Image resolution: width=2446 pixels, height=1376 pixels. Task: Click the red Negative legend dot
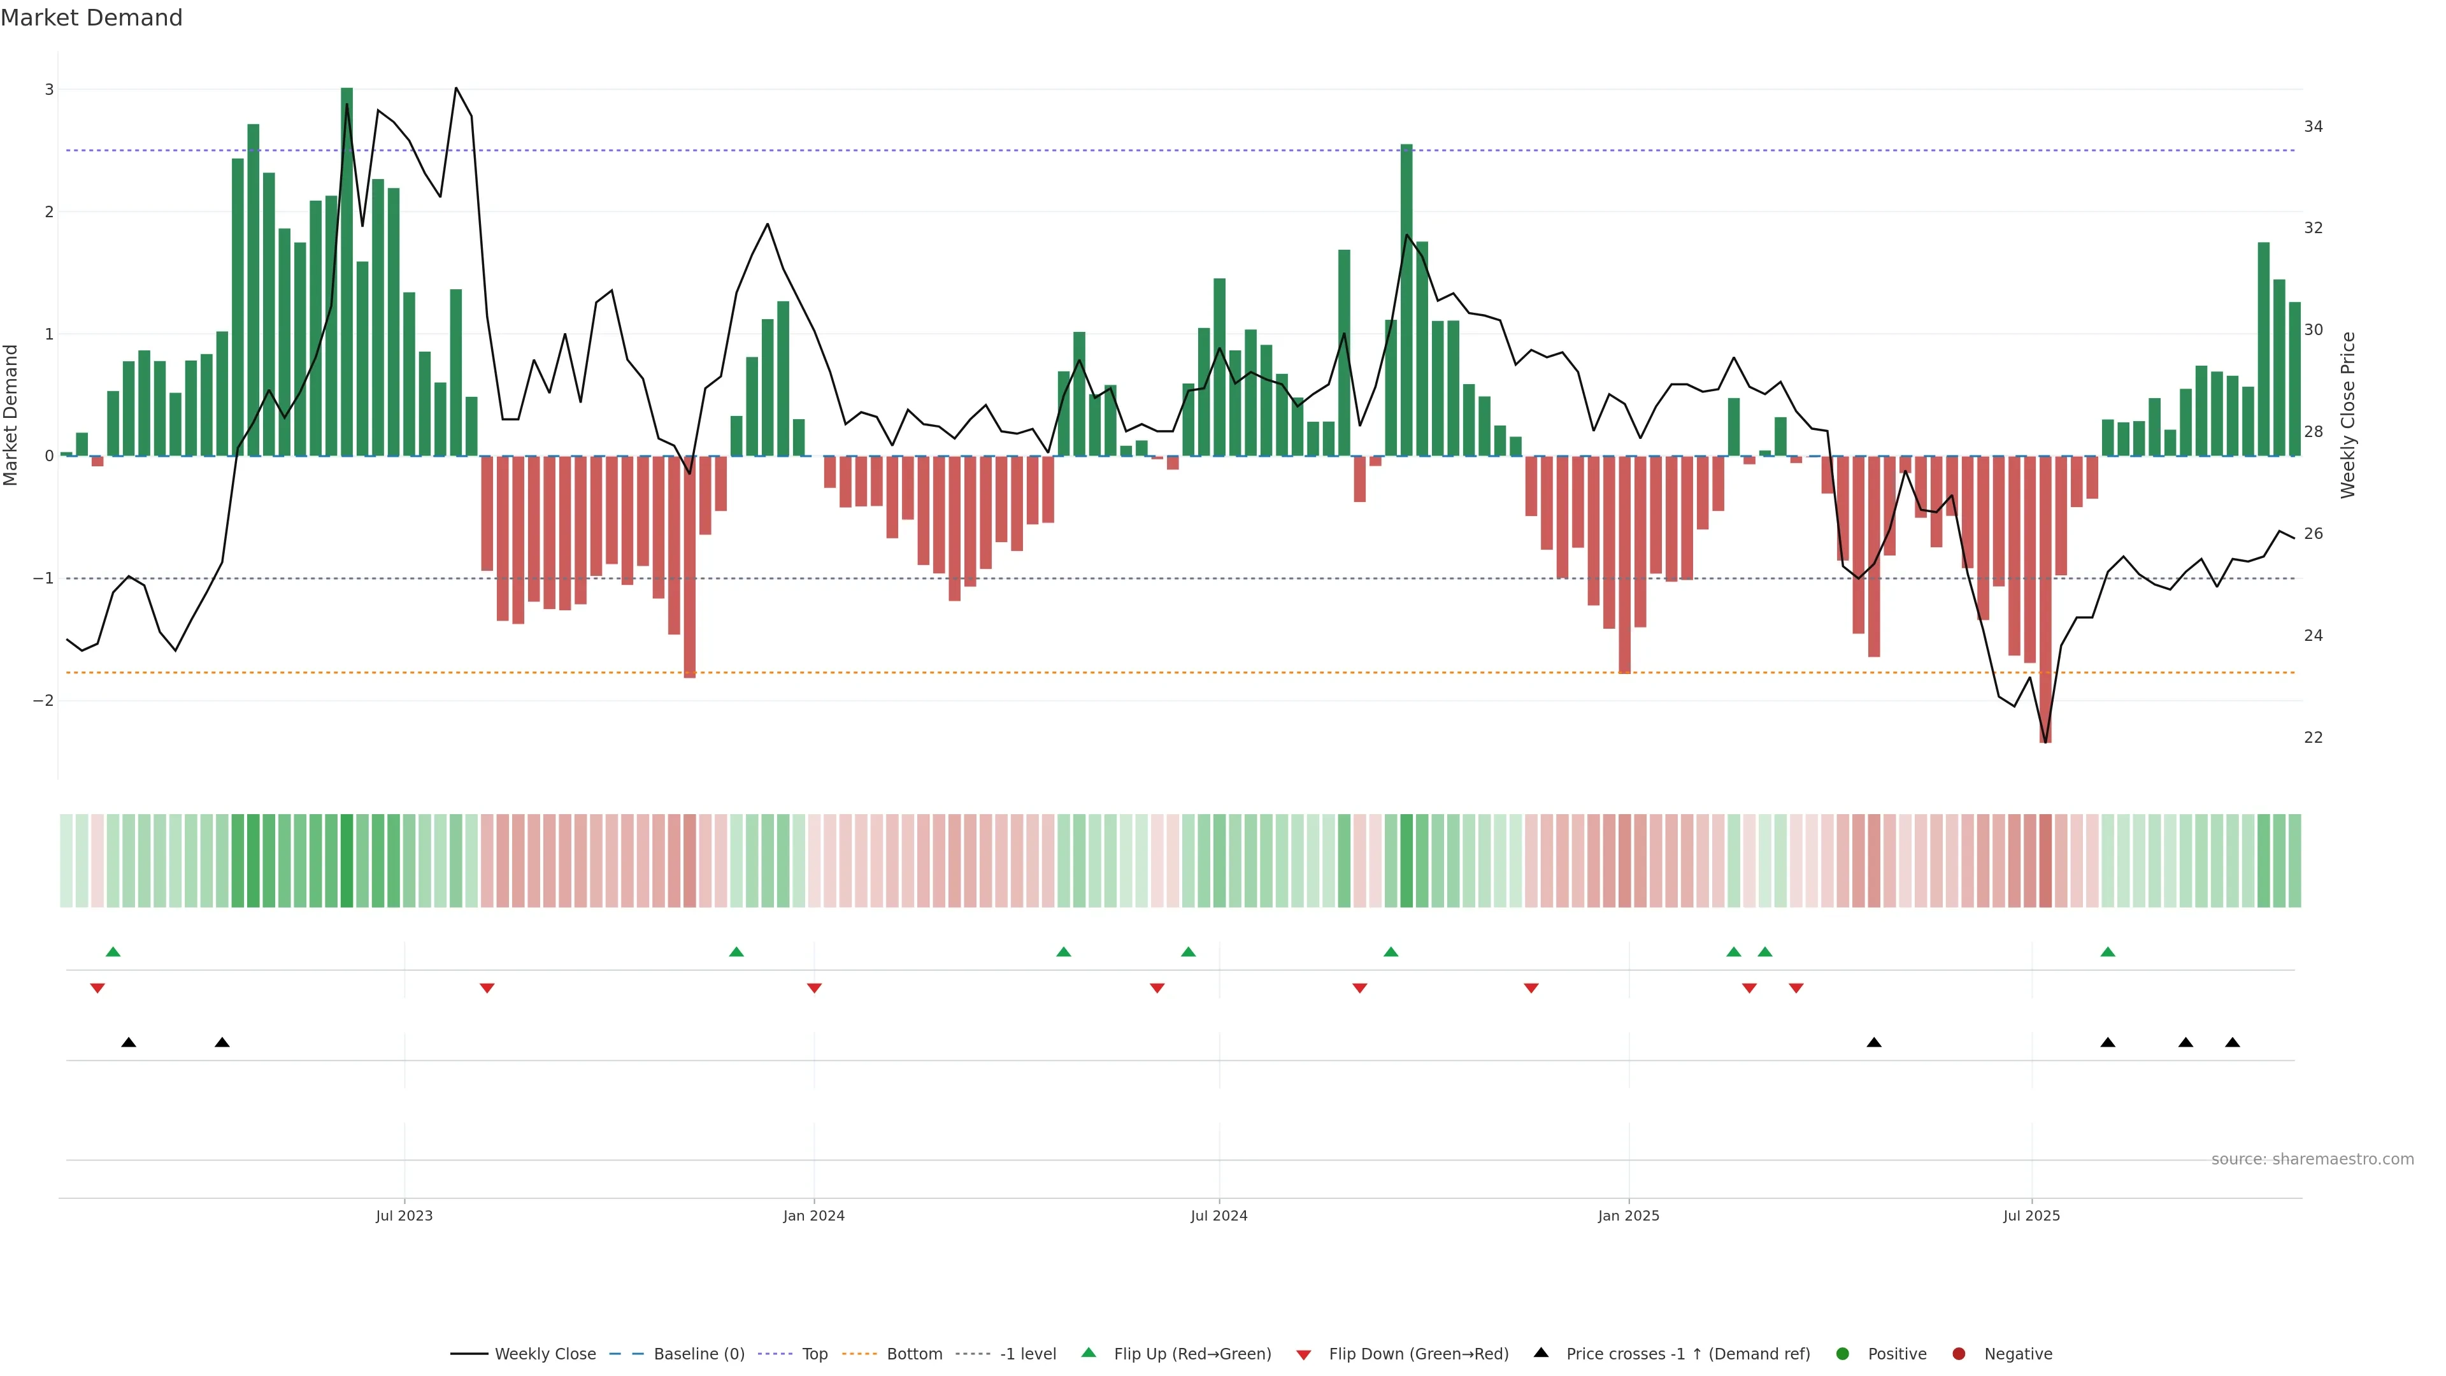pos(1959,1354)
